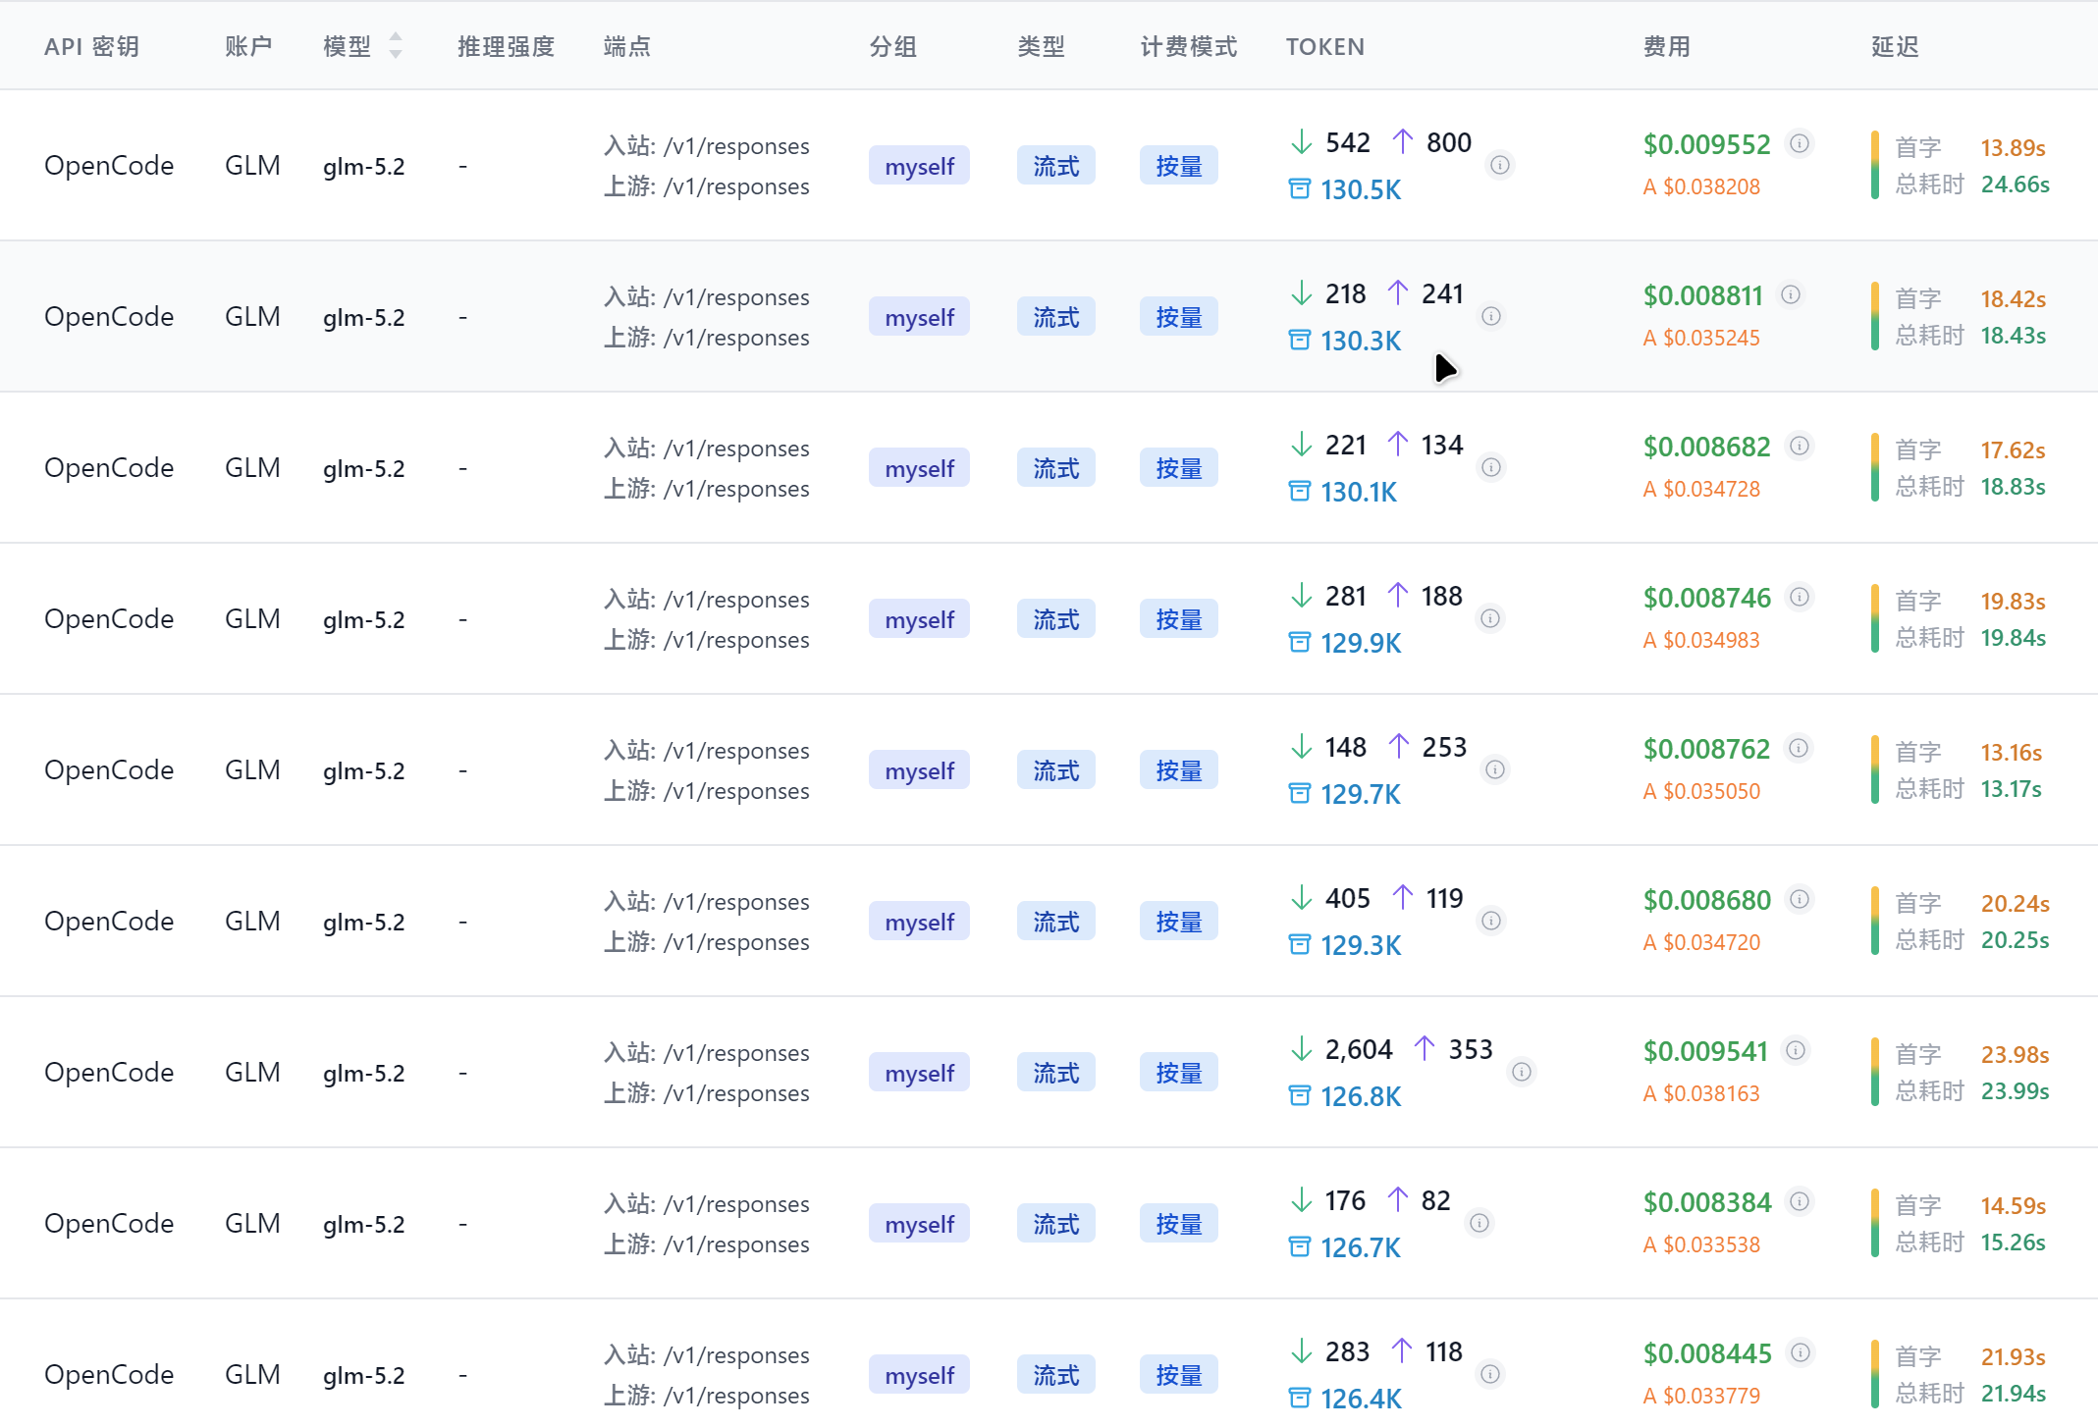Click the 费用 column header

[x=1666, y=46]
